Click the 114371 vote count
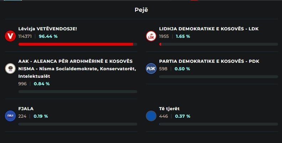 [25, 36]
